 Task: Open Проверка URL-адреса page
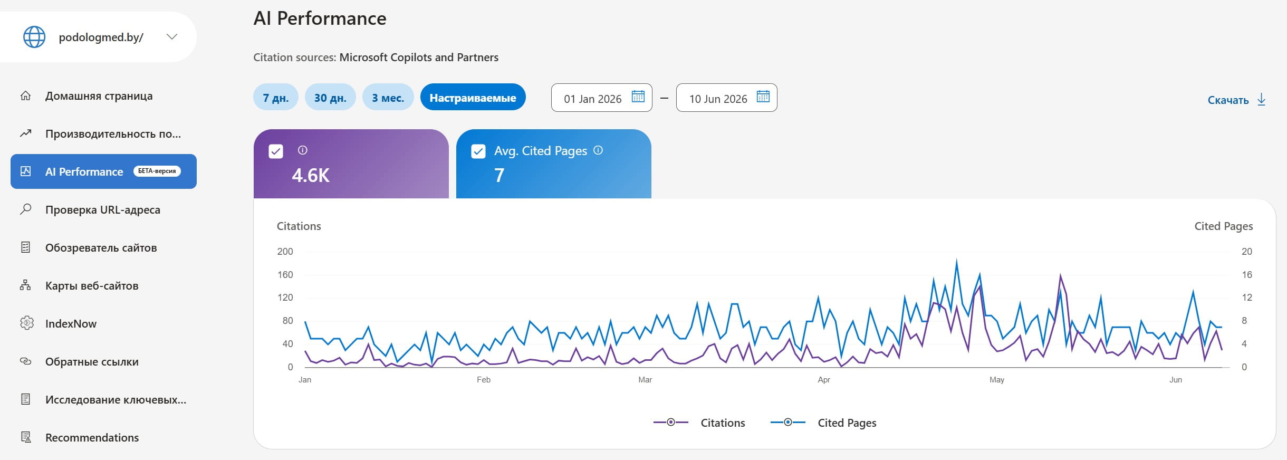click(103, 210)
